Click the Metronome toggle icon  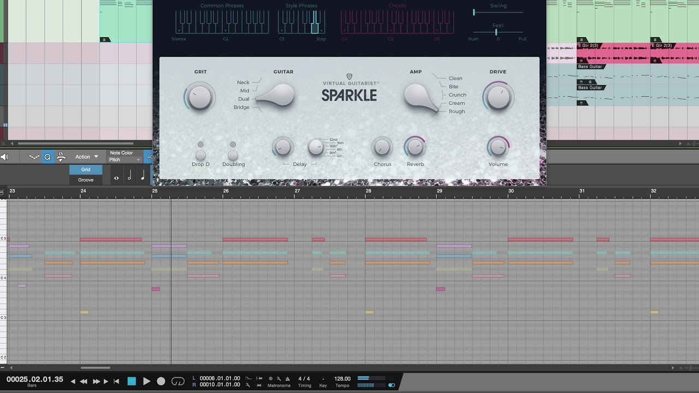tap(287, 378)
